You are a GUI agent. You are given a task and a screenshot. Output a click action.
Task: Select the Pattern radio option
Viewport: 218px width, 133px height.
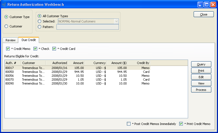pyautogui.click(x=40, y=27)
